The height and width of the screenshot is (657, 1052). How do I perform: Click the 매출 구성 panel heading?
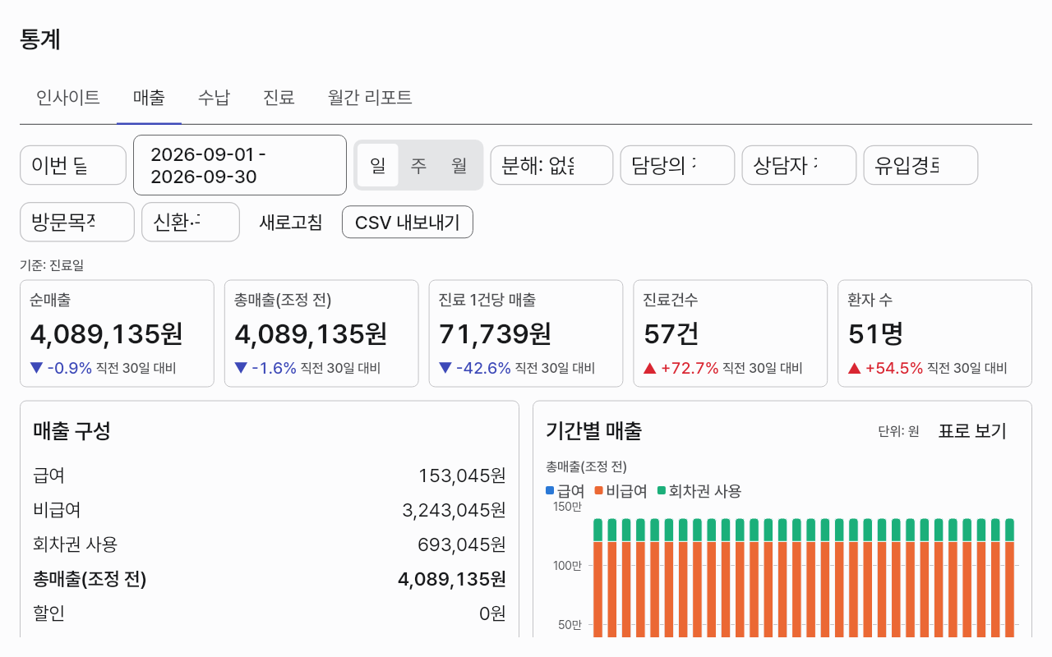click(72, 431)
